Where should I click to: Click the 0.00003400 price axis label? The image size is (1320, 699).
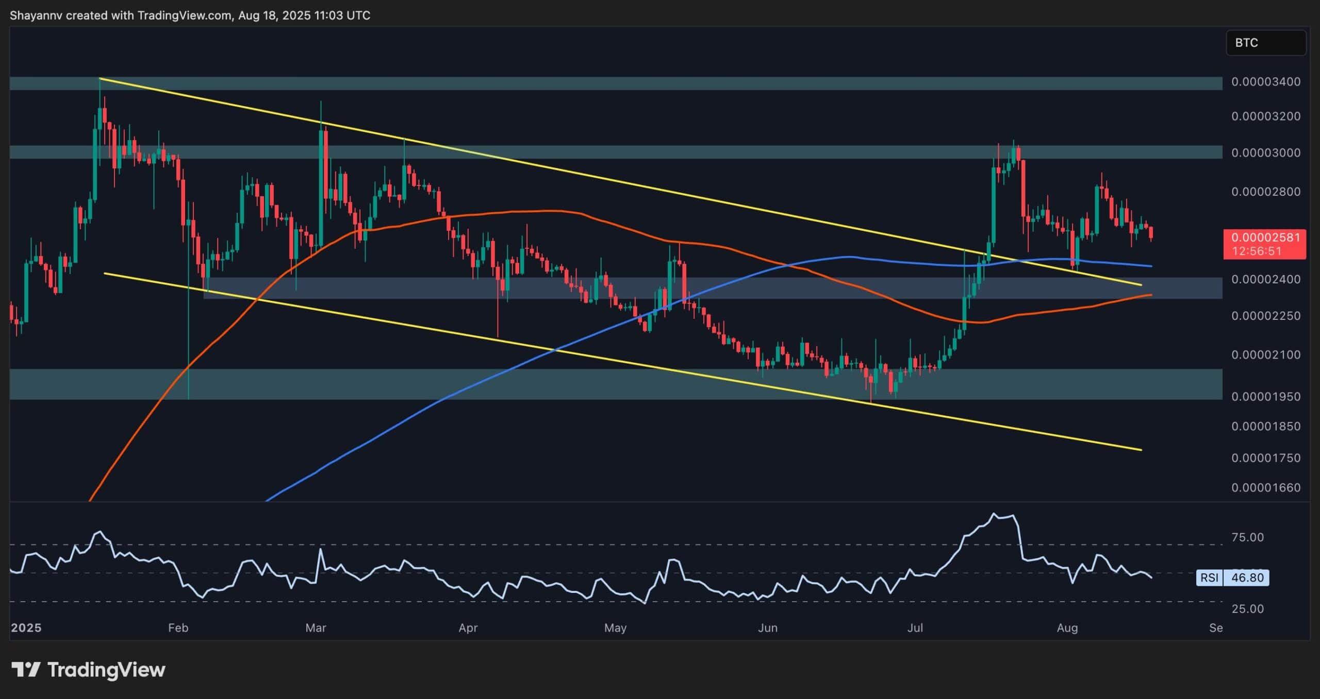coord(1266,81)
